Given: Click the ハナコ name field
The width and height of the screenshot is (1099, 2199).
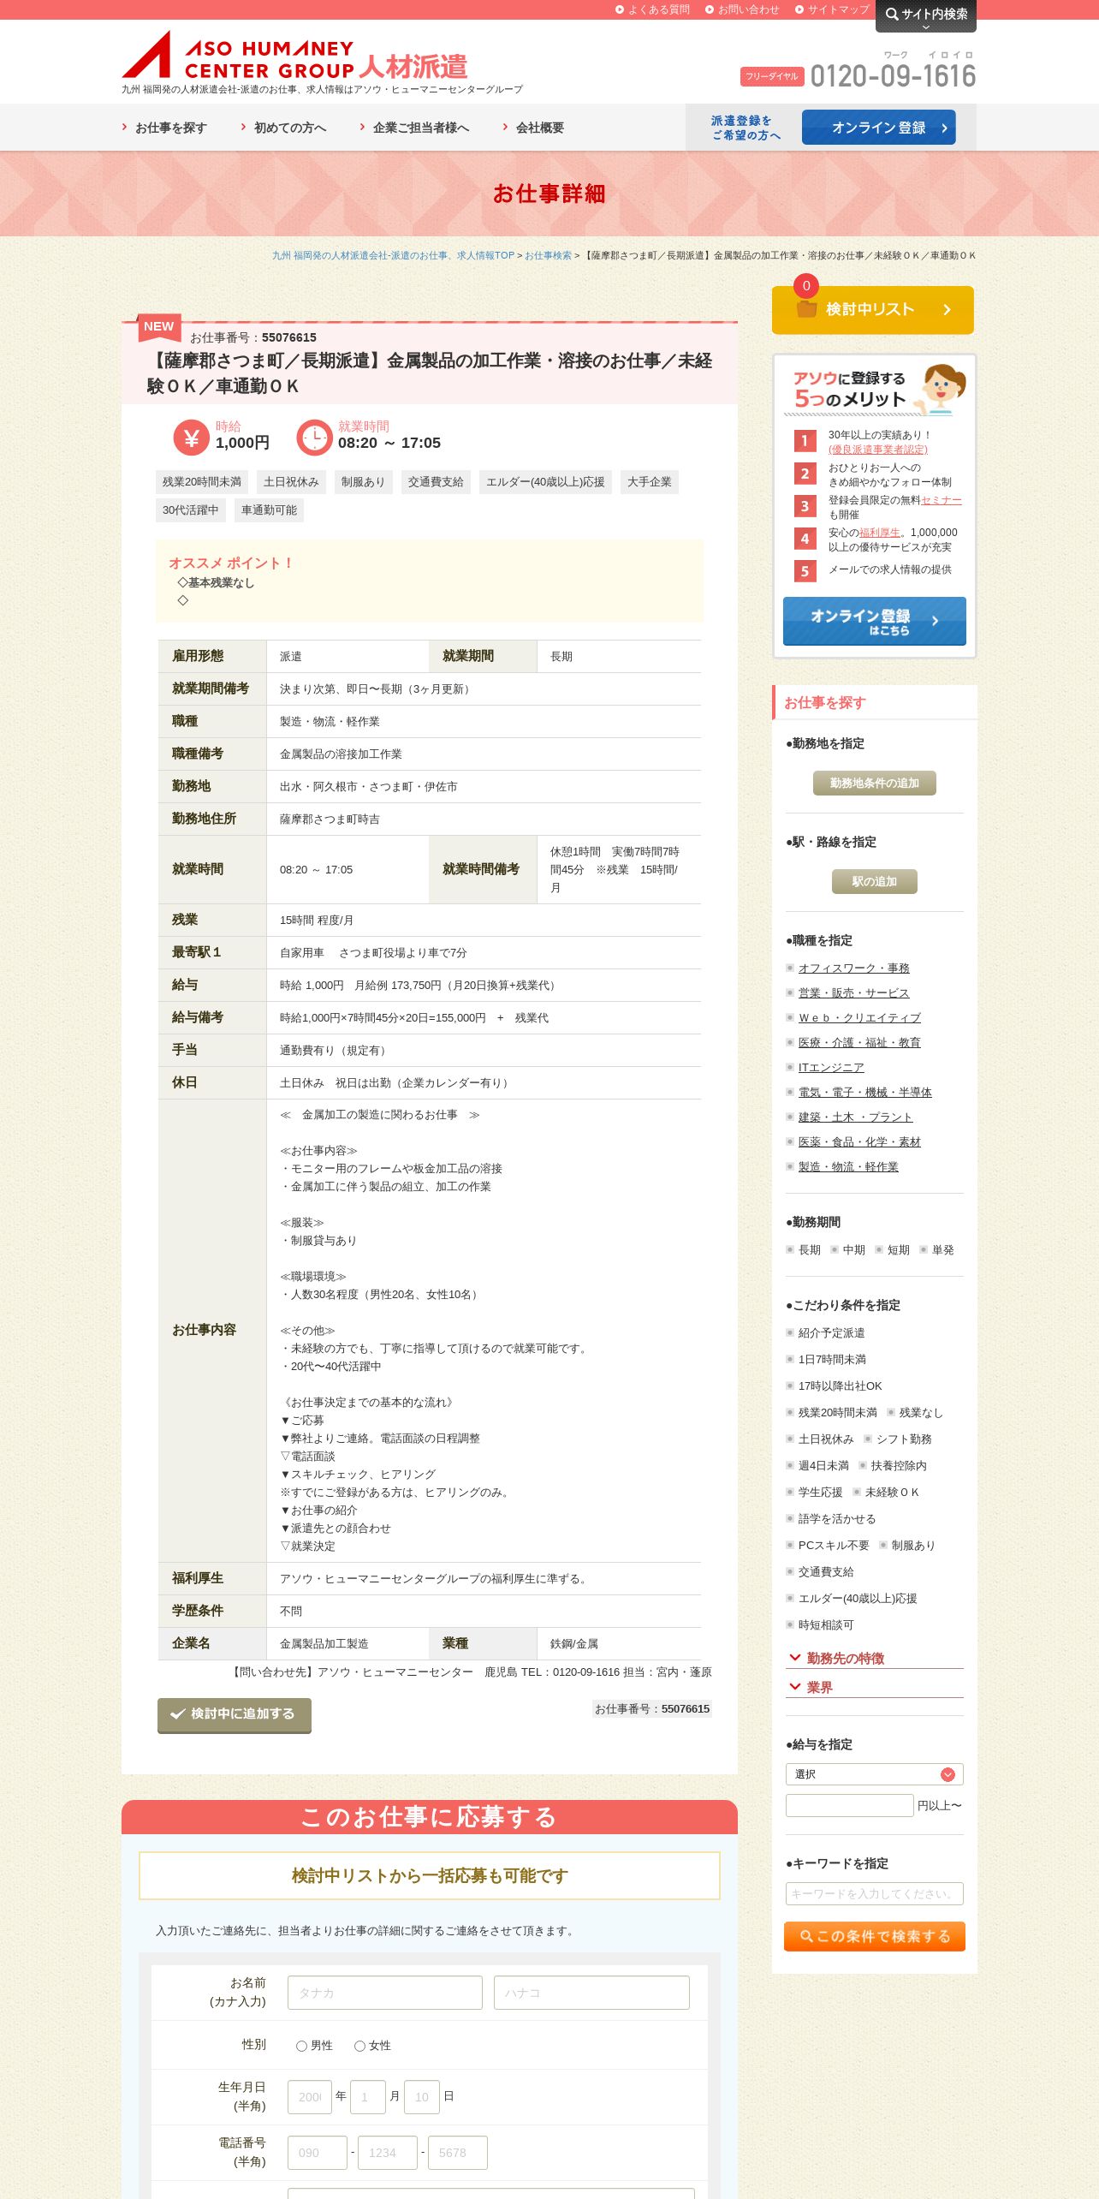Looking at the screenshot, I should tap(591, 1993).
